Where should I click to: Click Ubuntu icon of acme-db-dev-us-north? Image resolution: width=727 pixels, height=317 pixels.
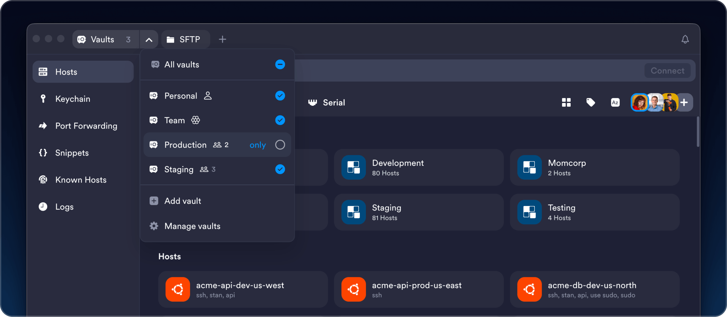[529, 289]
